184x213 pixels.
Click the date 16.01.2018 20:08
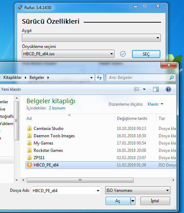point(131,150)
